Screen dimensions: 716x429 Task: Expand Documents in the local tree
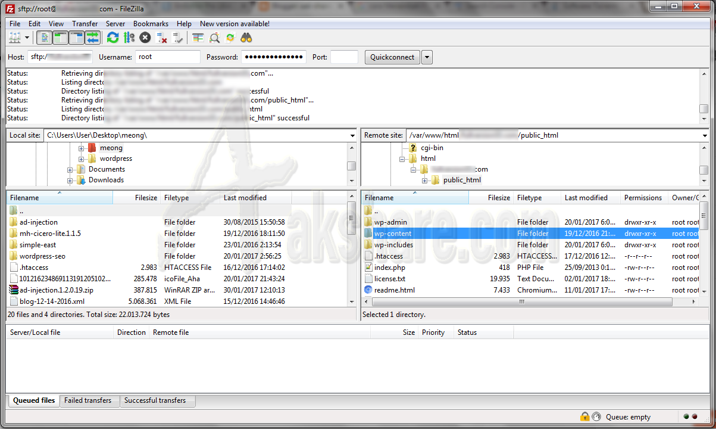click(x=70, y=169)
